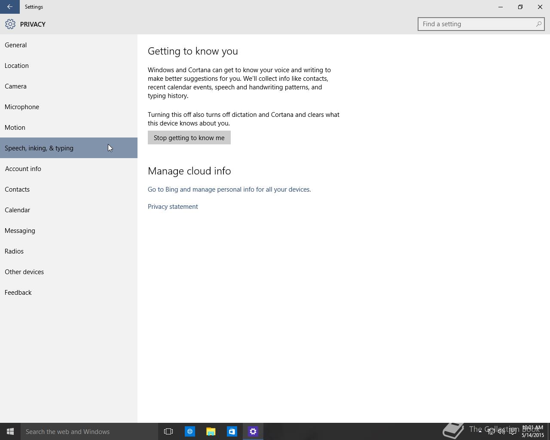Select the Settings gear in taskbar
Screen dimensions: 550x440
point(253,431)
